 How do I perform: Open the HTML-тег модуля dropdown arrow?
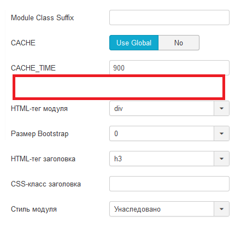pyautogui.click(x=221, y=108)
